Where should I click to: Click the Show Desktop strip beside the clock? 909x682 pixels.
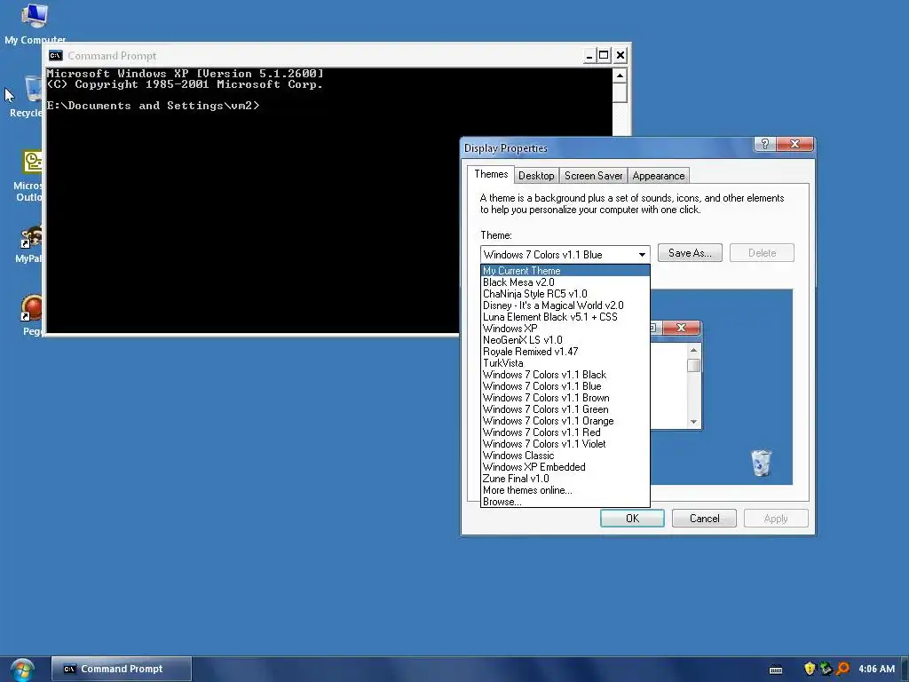point(905,669)
